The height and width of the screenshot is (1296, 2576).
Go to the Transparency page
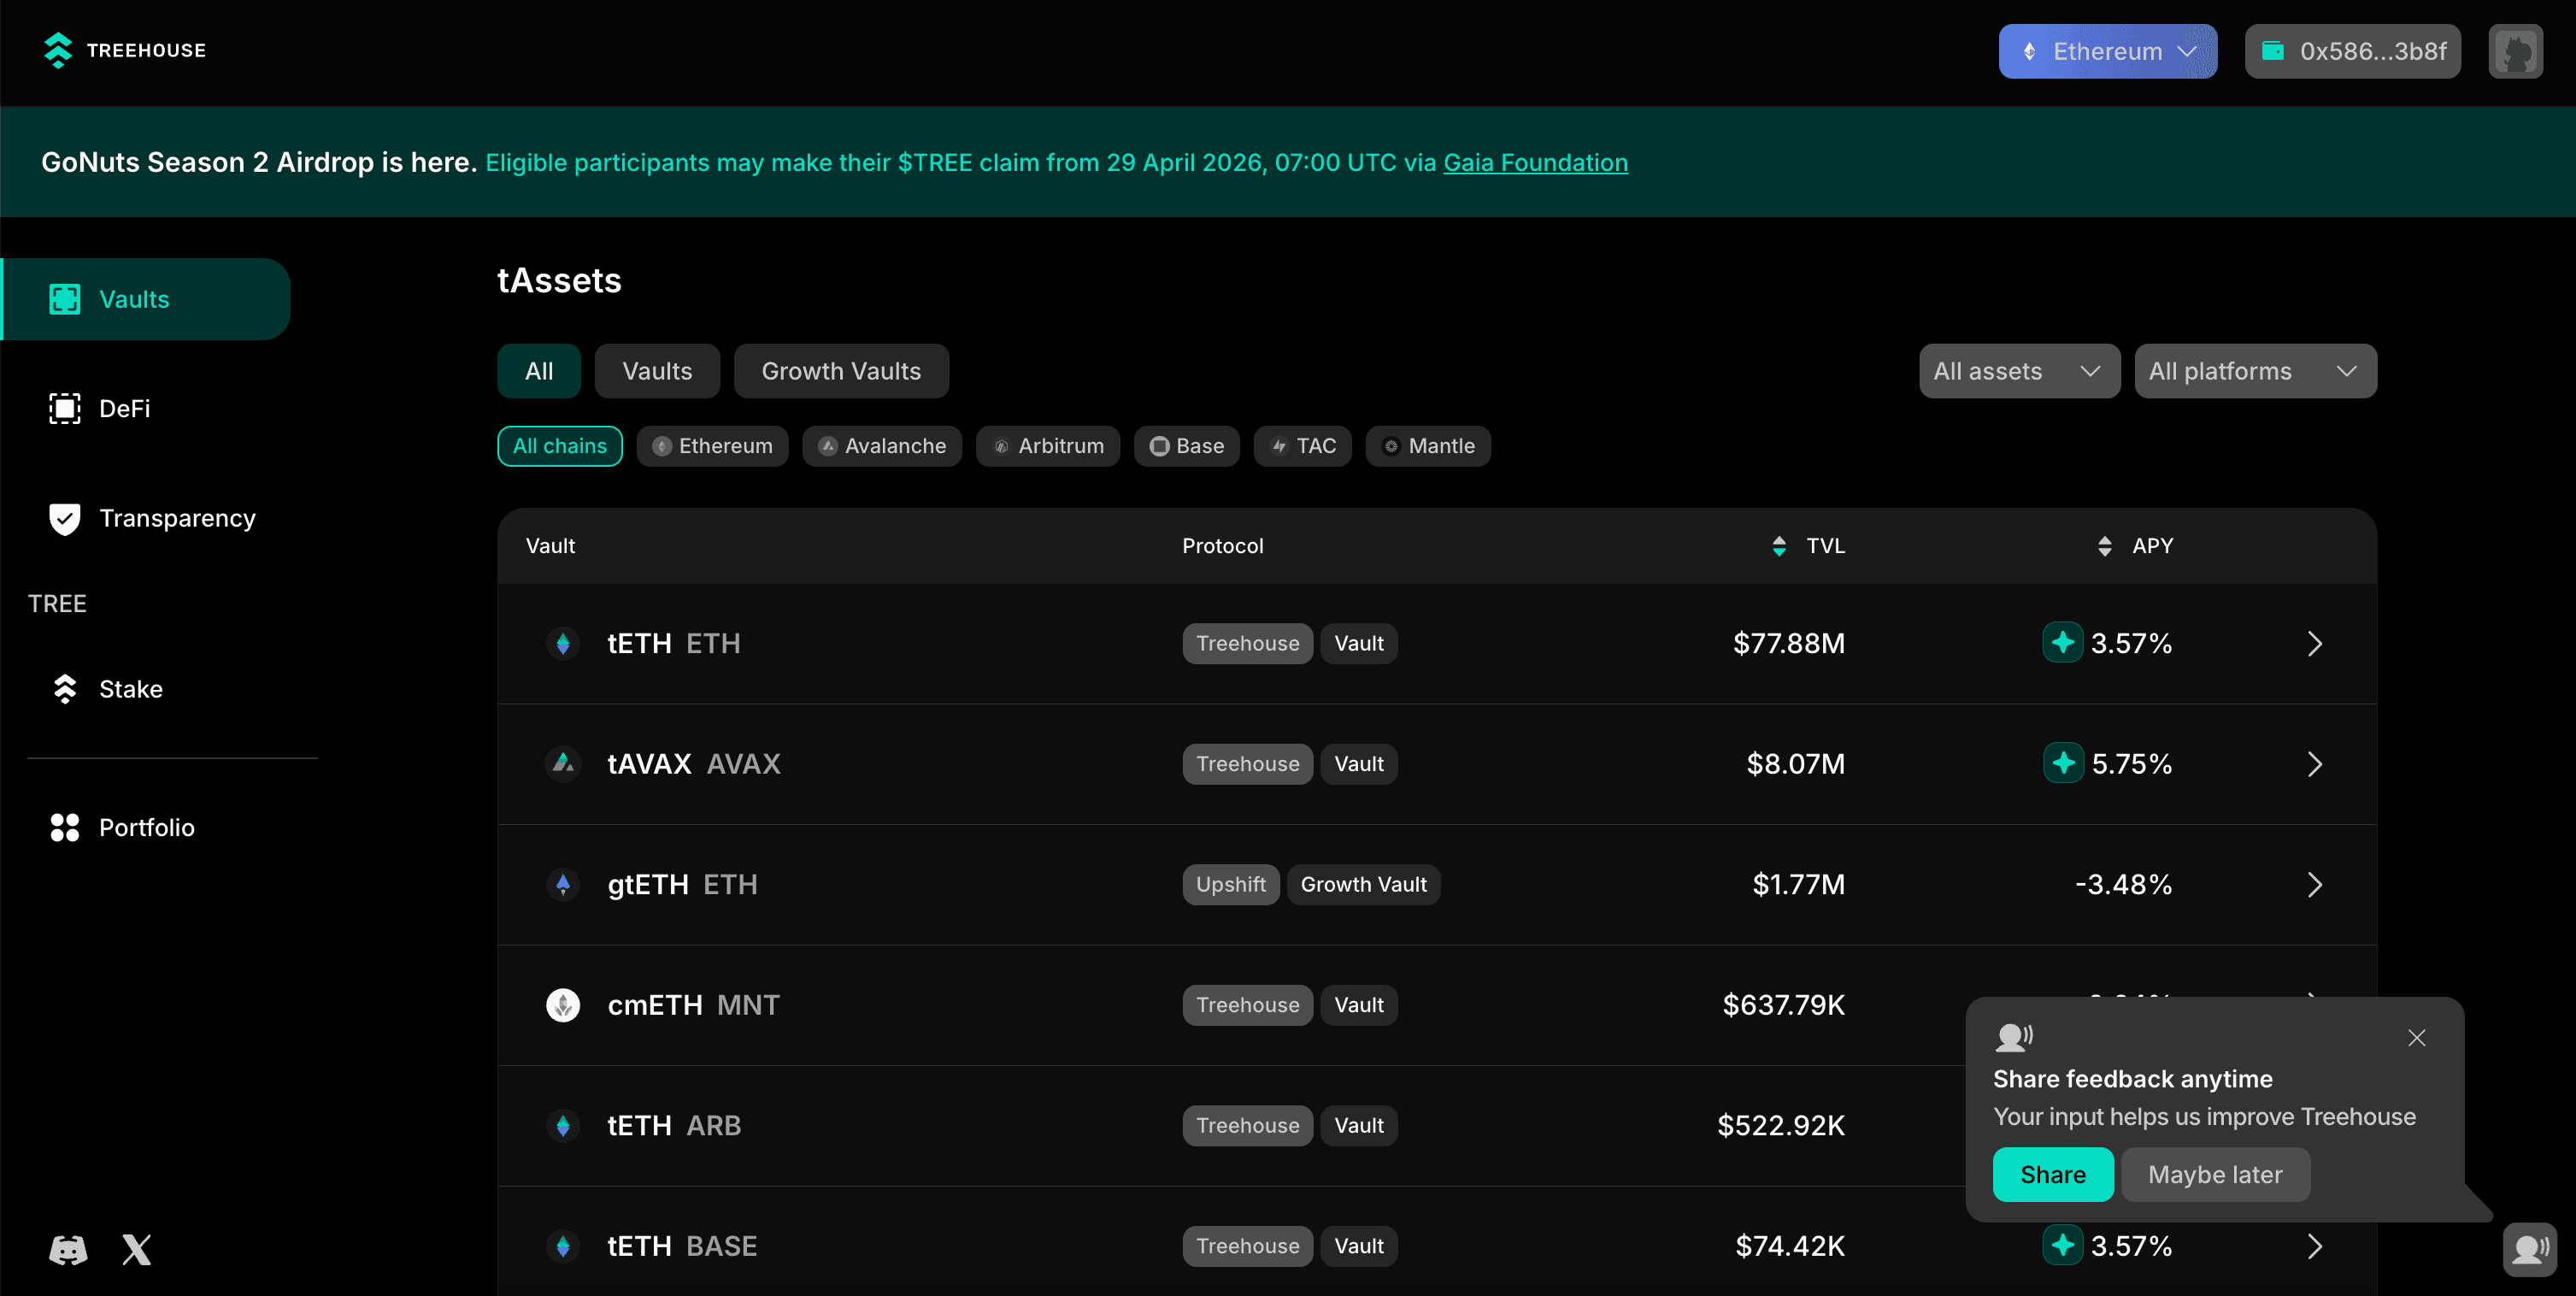[153, 518]
